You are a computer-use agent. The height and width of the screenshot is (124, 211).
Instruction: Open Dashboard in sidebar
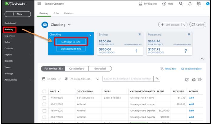[10, 23]
